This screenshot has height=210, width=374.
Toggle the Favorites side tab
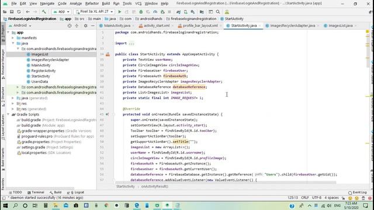coord(3,184)
